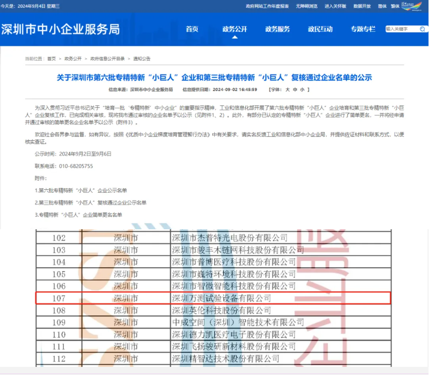Set font size to 小

click(302, 90)
